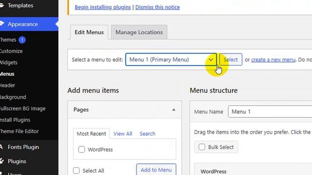
Task: Click the WordPress menu structure item
Action: [253, 169]
